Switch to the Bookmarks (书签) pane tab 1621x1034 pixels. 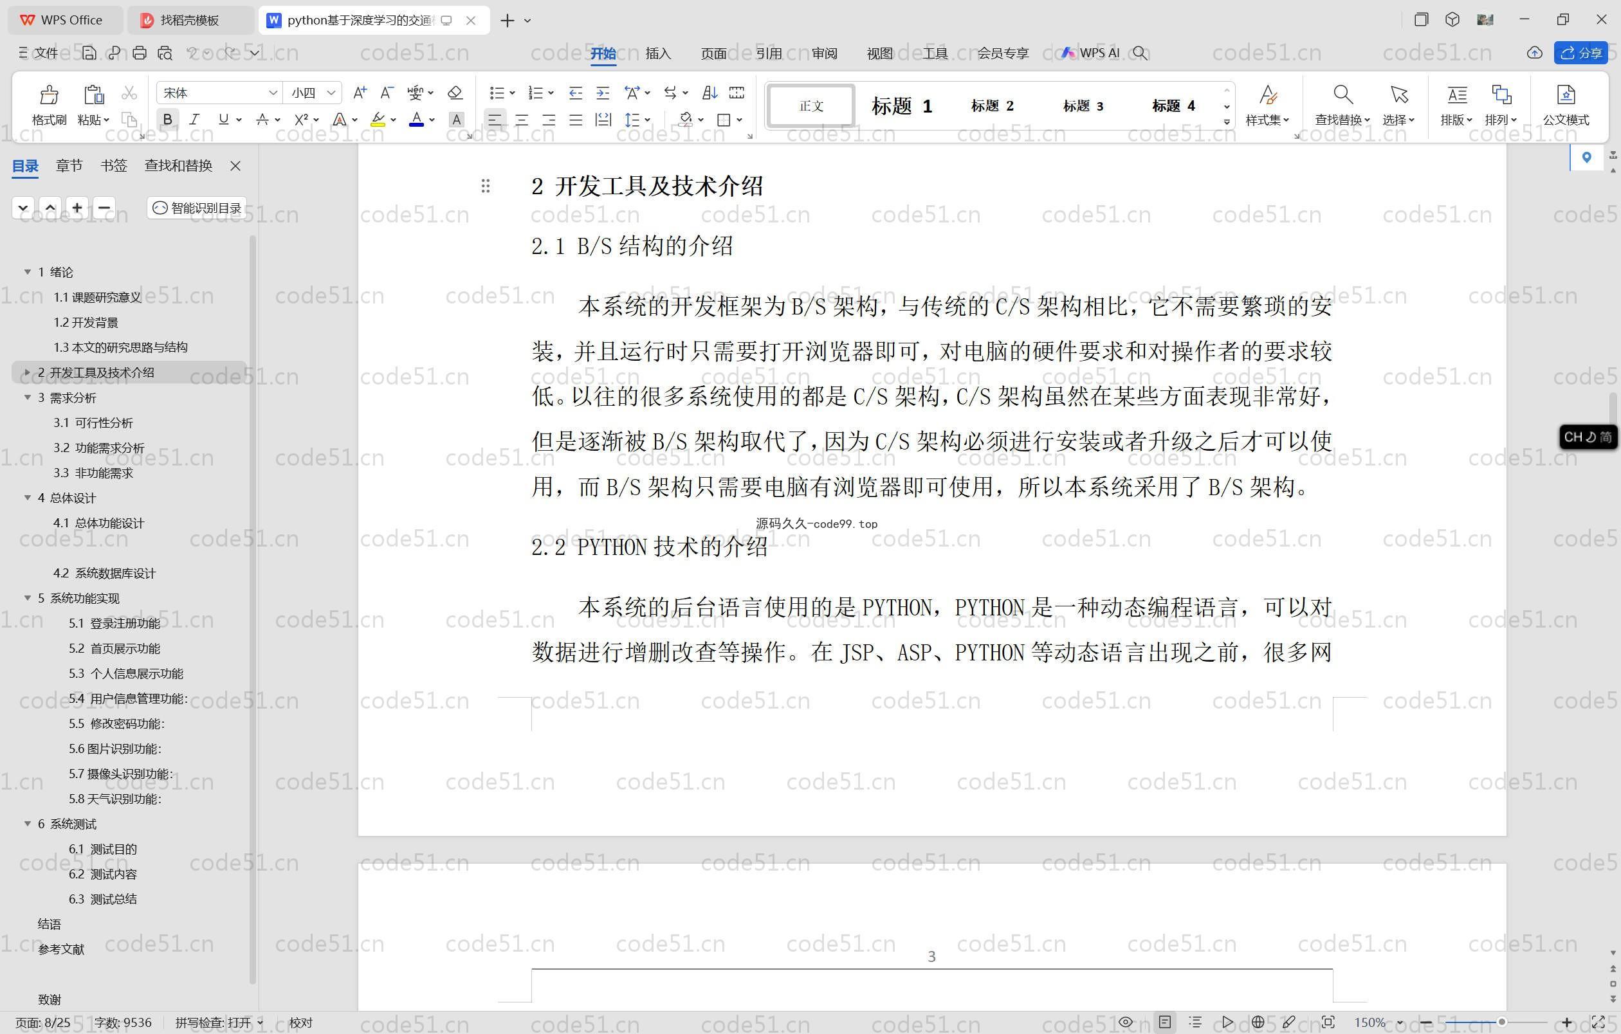(x=114, y=165)
